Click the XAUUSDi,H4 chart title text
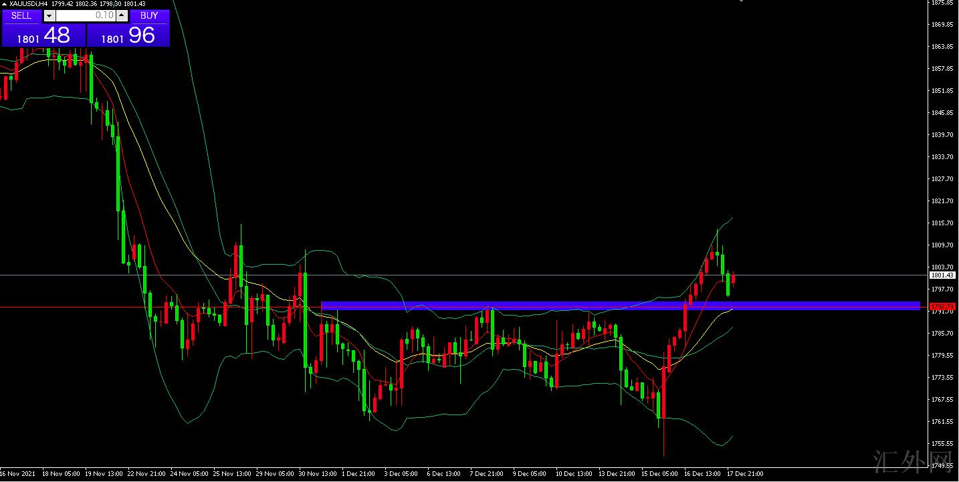 click(x=28, y=3)
